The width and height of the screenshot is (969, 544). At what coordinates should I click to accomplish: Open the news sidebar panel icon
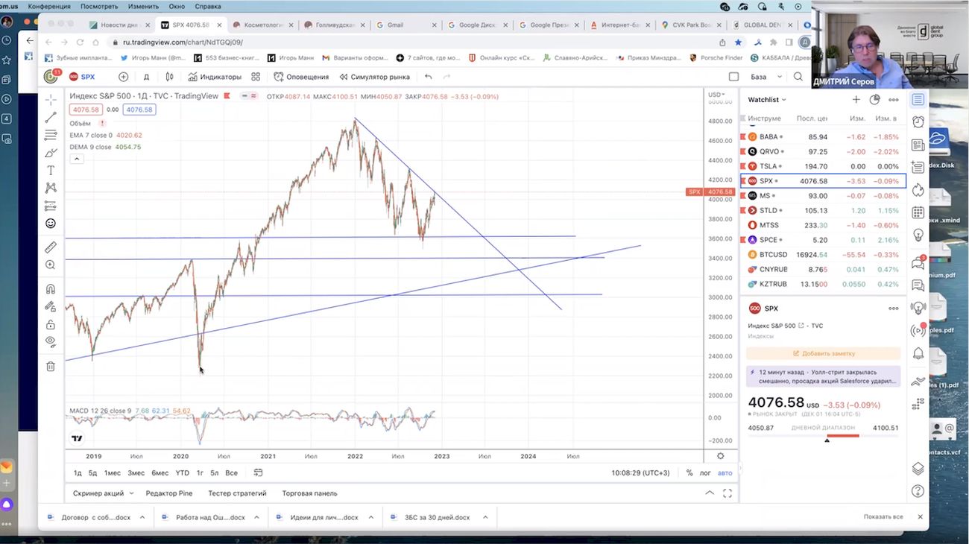[918, 145]
